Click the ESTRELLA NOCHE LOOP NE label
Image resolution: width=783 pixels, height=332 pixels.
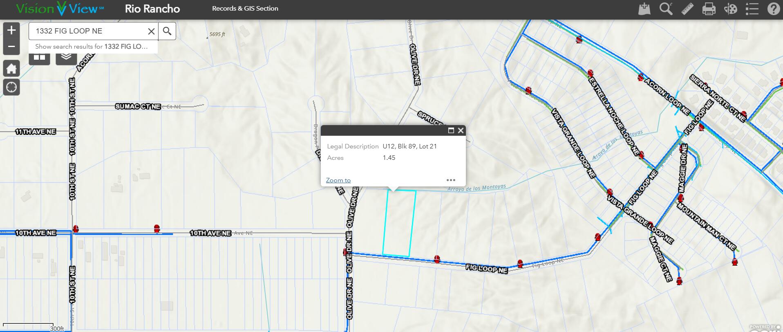[x=614, y=117]
